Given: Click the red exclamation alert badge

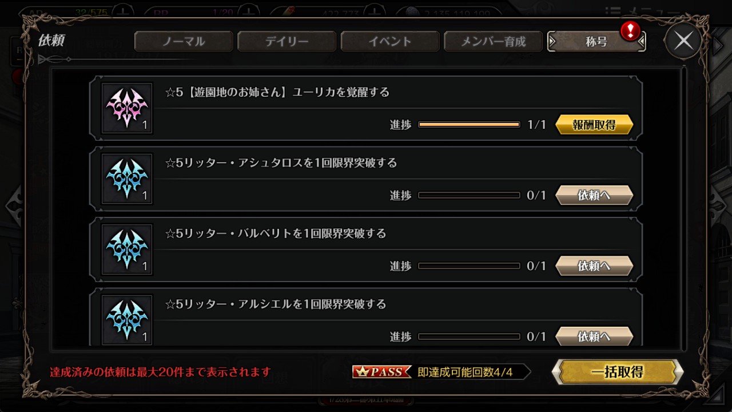Looking at the screenshot, I should coord(630,31).
